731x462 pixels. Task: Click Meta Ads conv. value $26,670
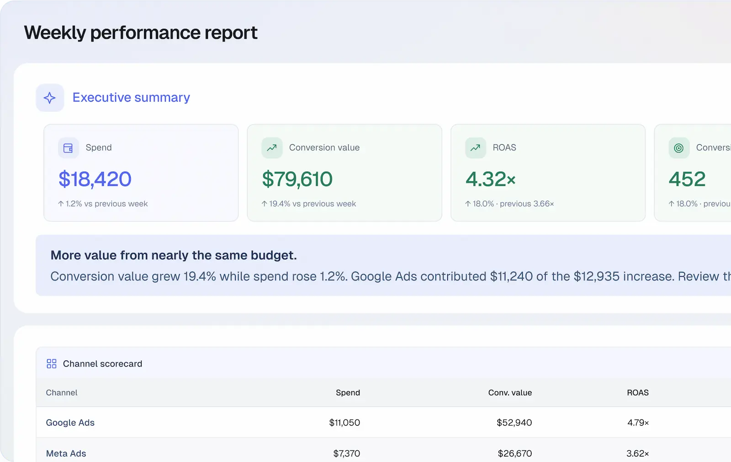[x=515, y=453]
